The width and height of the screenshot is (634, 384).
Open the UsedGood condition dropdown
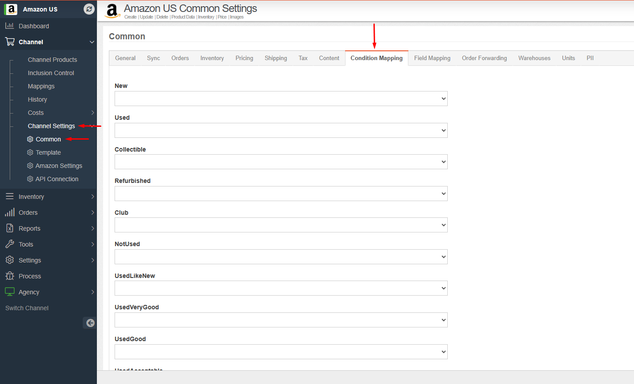(281, 352)
